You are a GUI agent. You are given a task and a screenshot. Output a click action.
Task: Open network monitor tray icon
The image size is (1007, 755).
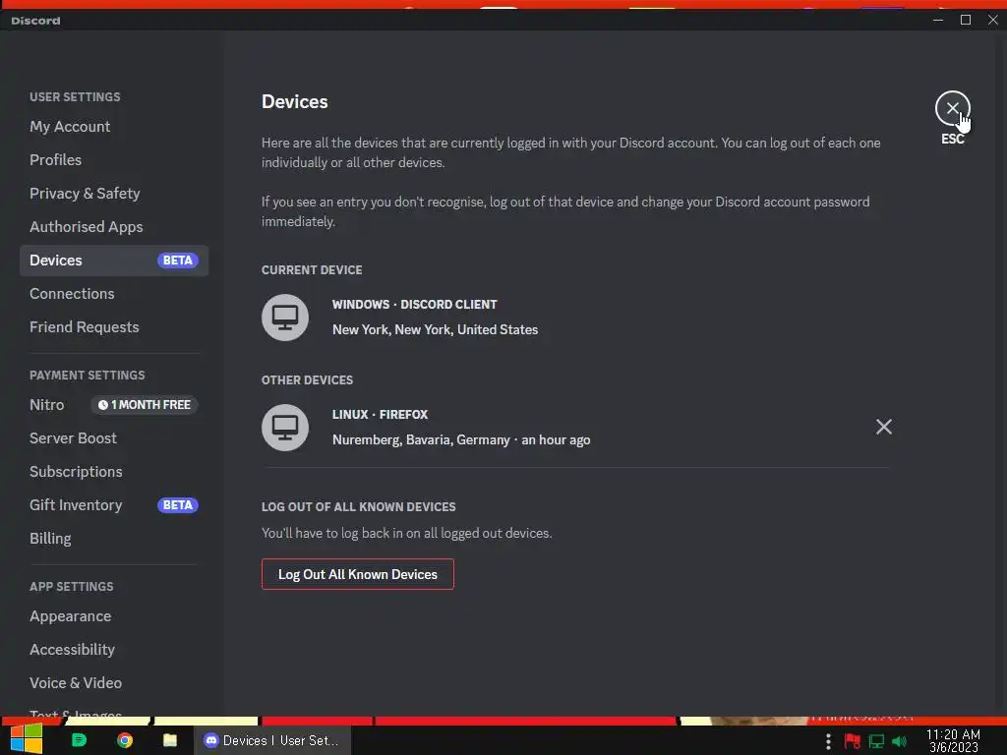pyautogui.click(x=876, y=741)
